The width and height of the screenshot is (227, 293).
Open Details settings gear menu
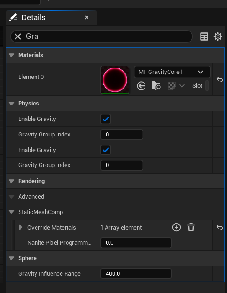point(218,37)
